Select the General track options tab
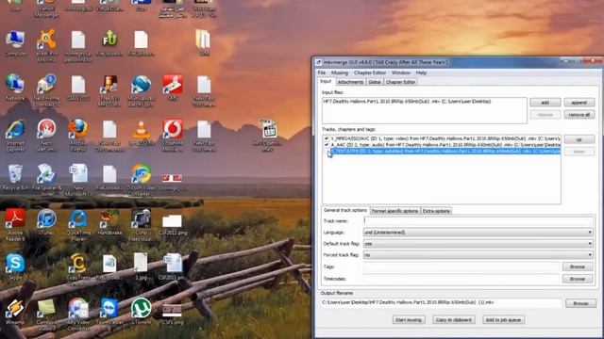Viewport: 604px width, 339px height. [345, 210]
